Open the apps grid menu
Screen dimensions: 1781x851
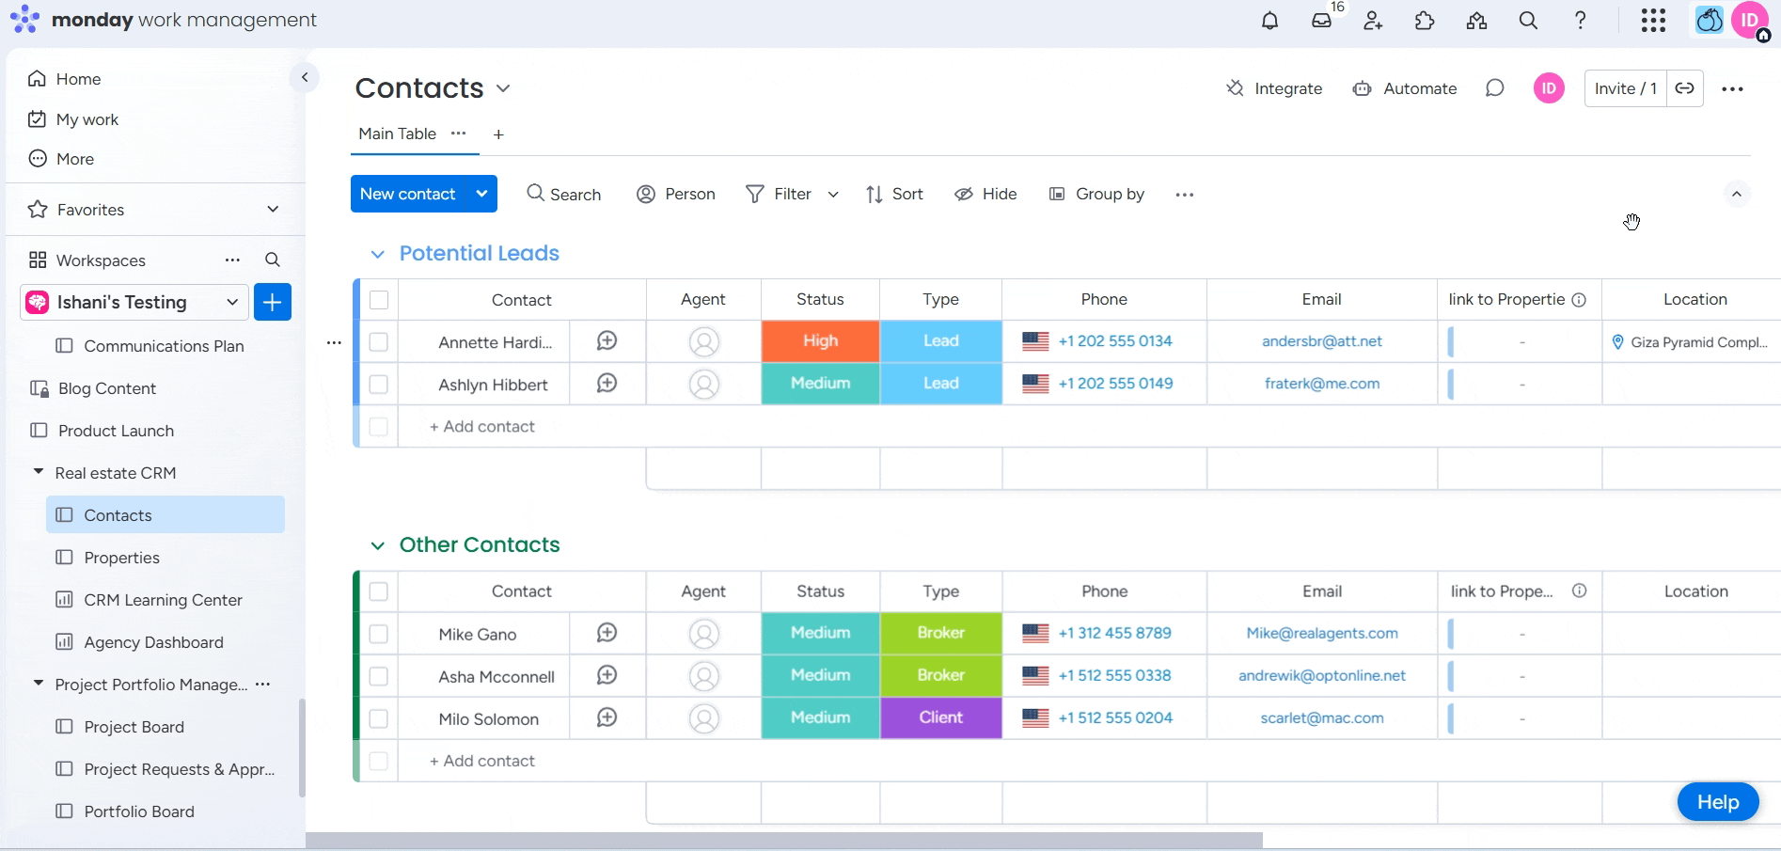pos(1654,21)
